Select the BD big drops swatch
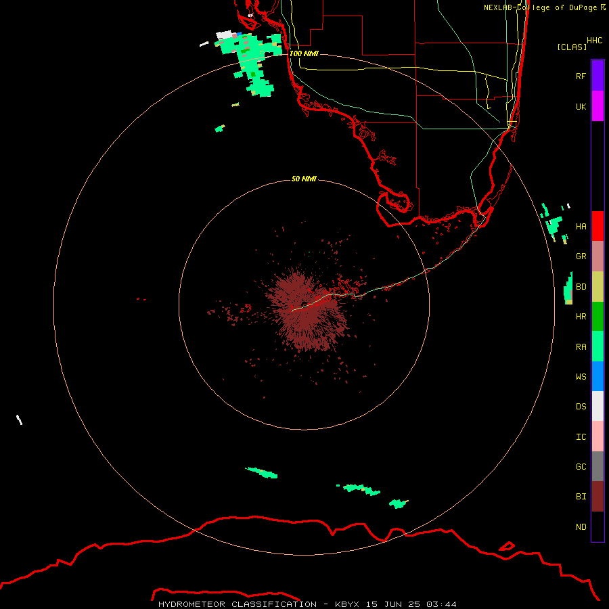The image size is (609, 609). pos(597,287)
